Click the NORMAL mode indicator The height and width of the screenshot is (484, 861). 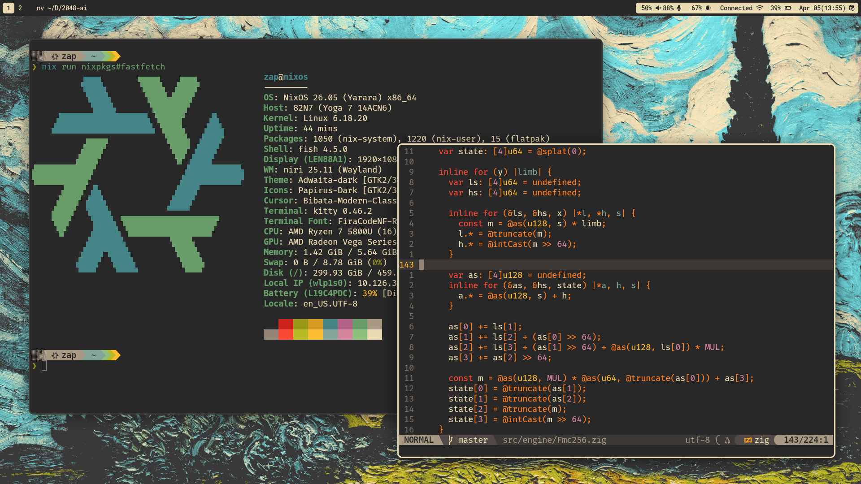coord(418,440)
